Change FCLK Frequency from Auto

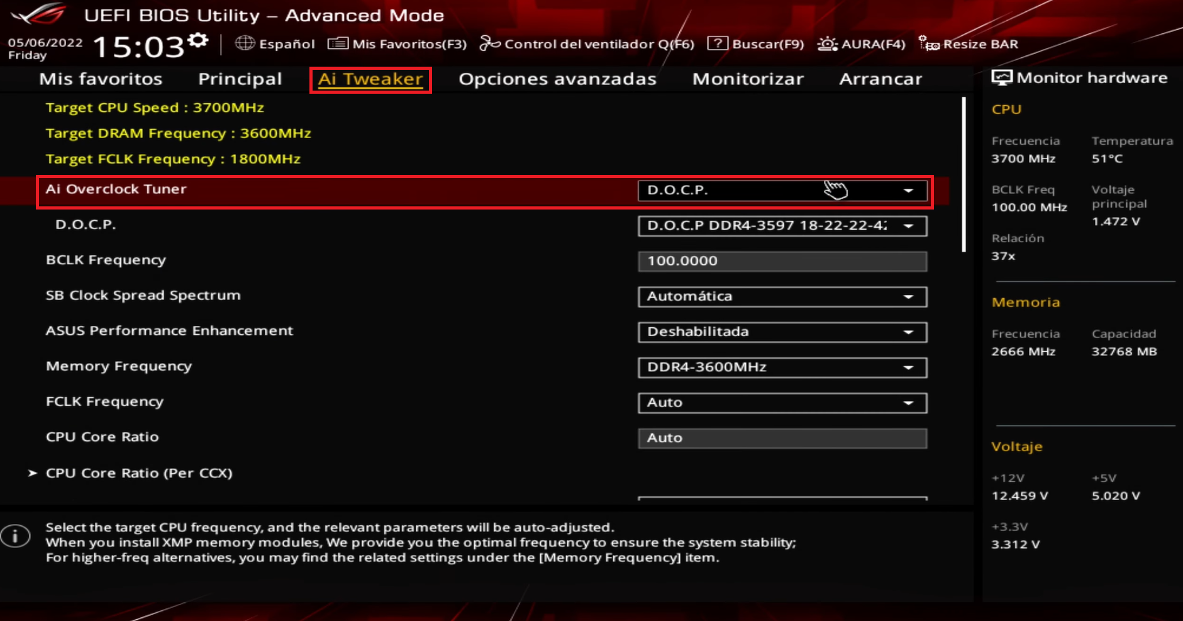[782, 403]
